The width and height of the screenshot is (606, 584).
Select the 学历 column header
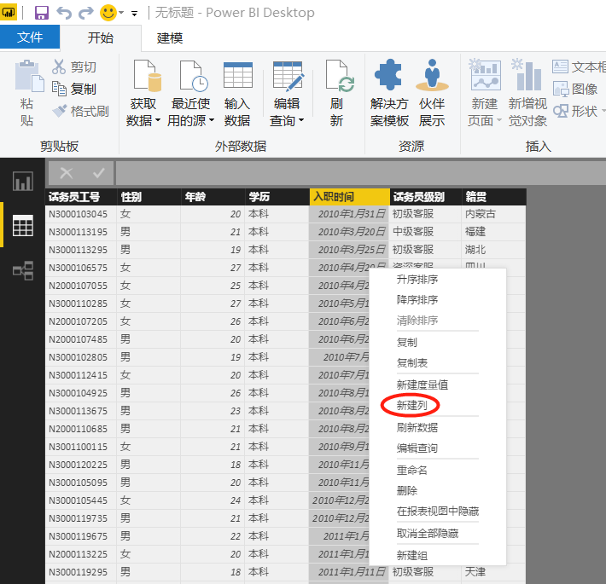[277, 197]
